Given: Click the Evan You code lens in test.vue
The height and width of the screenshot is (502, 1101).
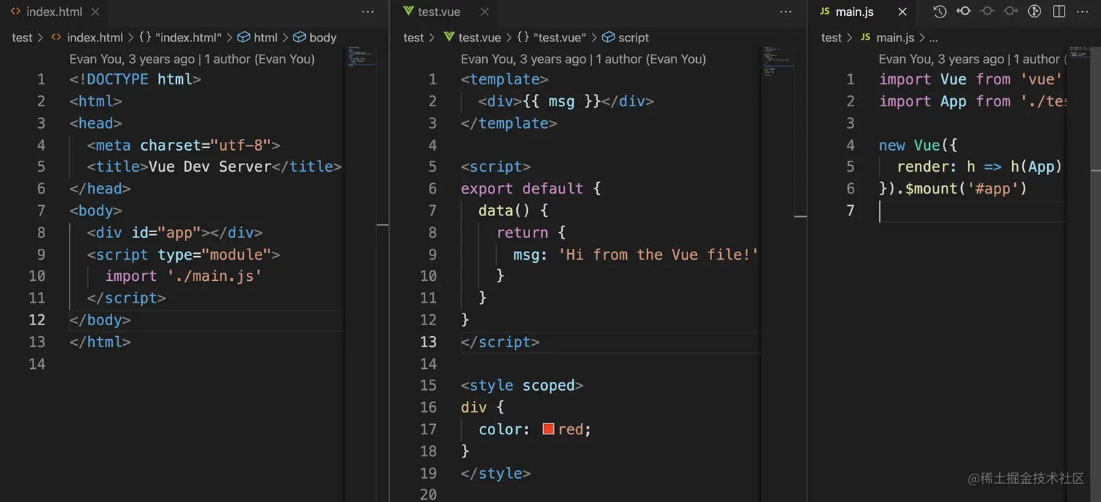Looking at the screenshot, I should [x=583, y=59].
